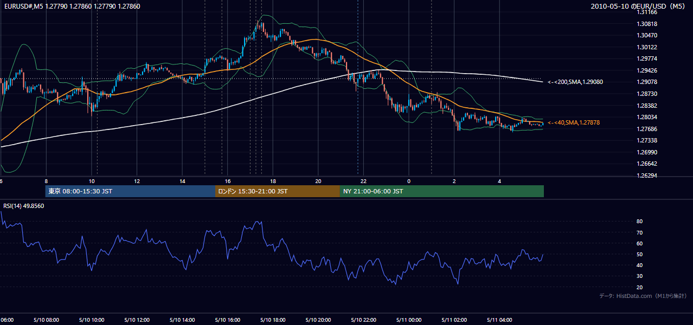
Task: Click price axis value 1.29774
Action: tap(647, 58)
